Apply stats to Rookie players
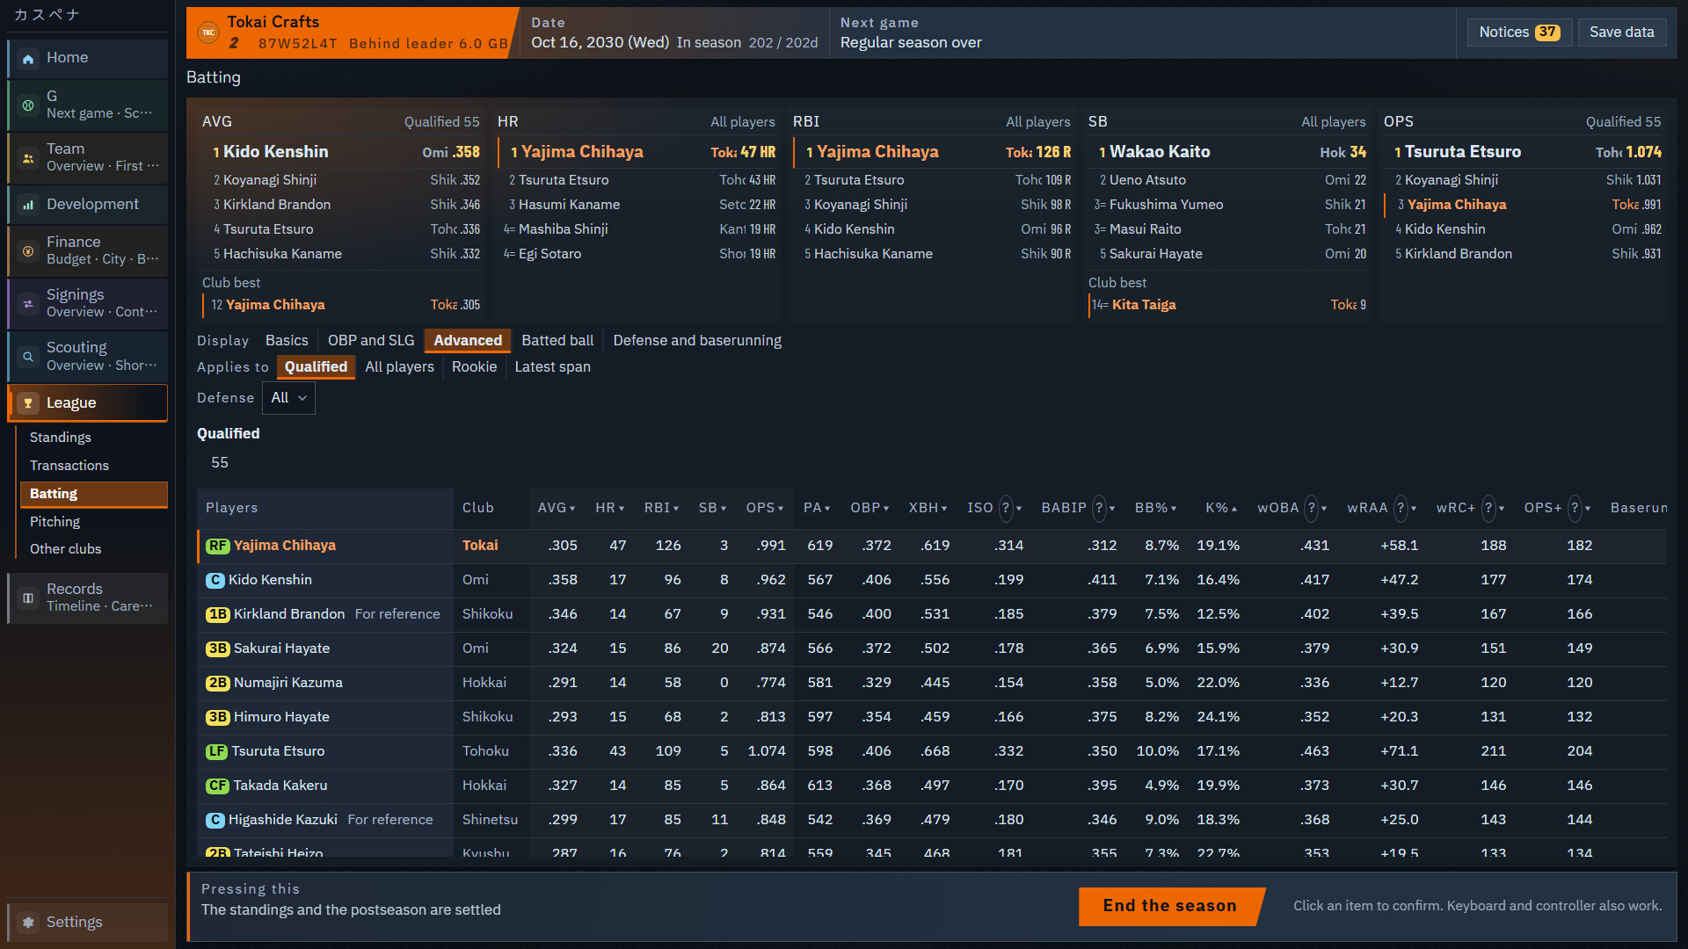The width and height of the screenshot is (1688, 949). pos(474,366)
